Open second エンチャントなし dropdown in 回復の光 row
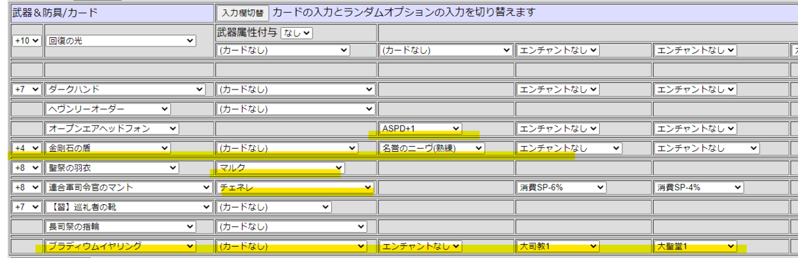This screenshot has height=258, width=798. click(696, 50)
